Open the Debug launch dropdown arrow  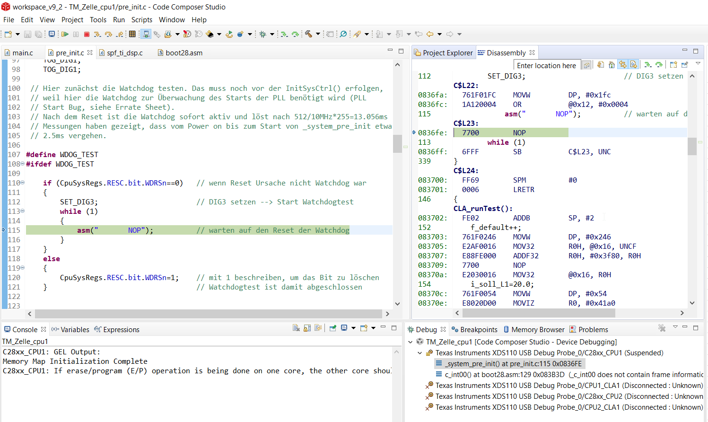tap(272, 34)
